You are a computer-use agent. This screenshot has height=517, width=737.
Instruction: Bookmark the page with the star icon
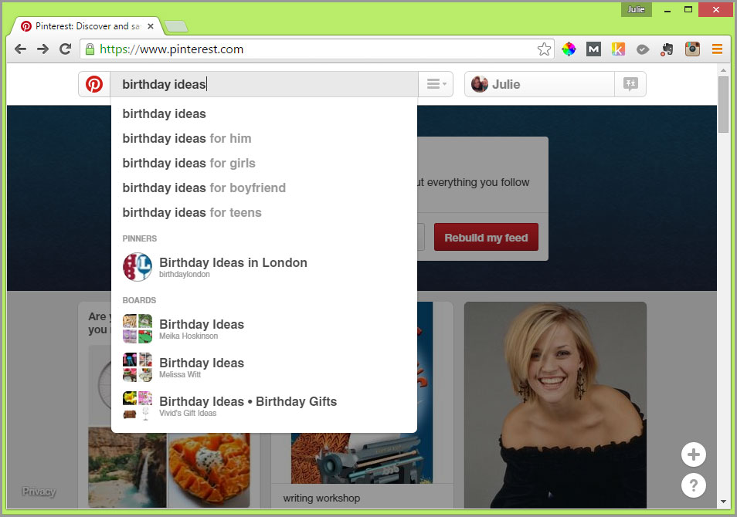coord(544,49)
